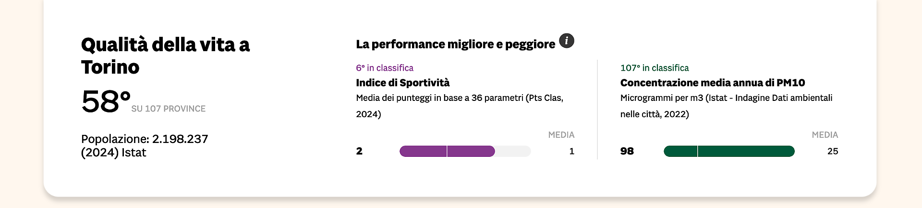Click MEDIA label above PM10 average

pyautogui.click(x=825, y=135)
